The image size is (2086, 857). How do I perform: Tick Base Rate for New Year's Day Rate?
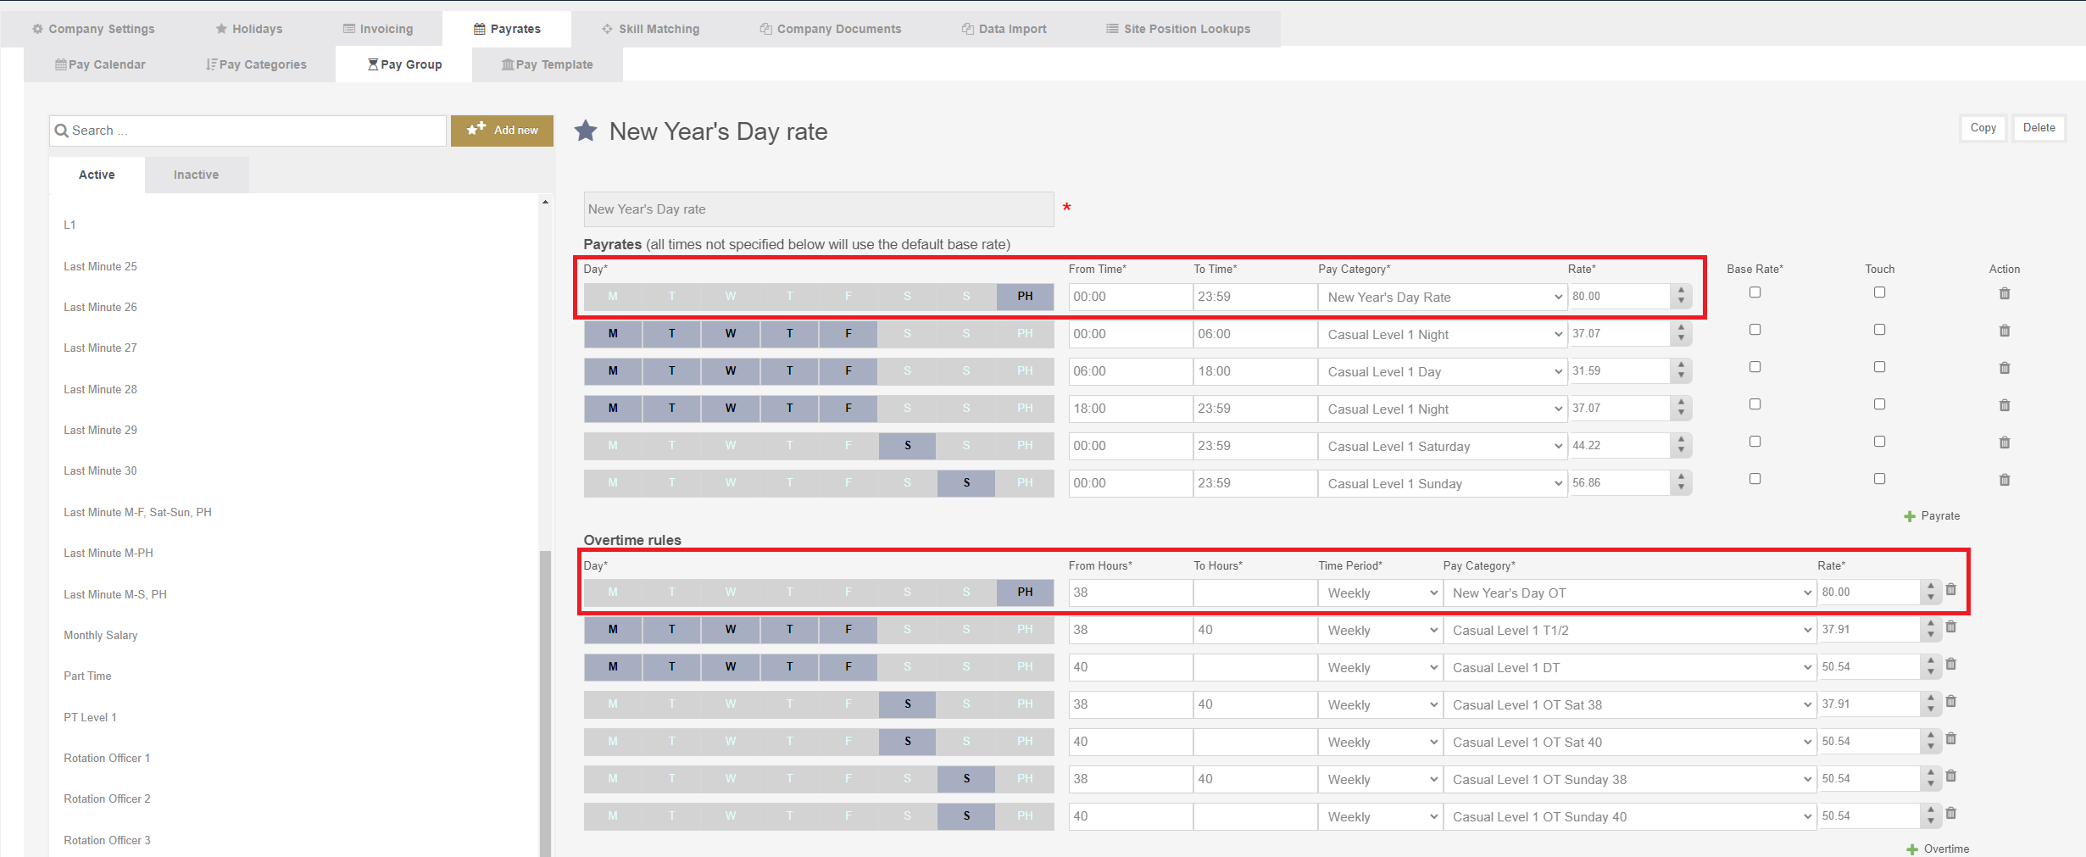1755,292
